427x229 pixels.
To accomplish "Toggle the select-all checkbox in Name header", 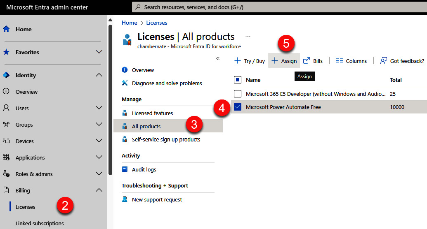I will [x=238, y=80].
